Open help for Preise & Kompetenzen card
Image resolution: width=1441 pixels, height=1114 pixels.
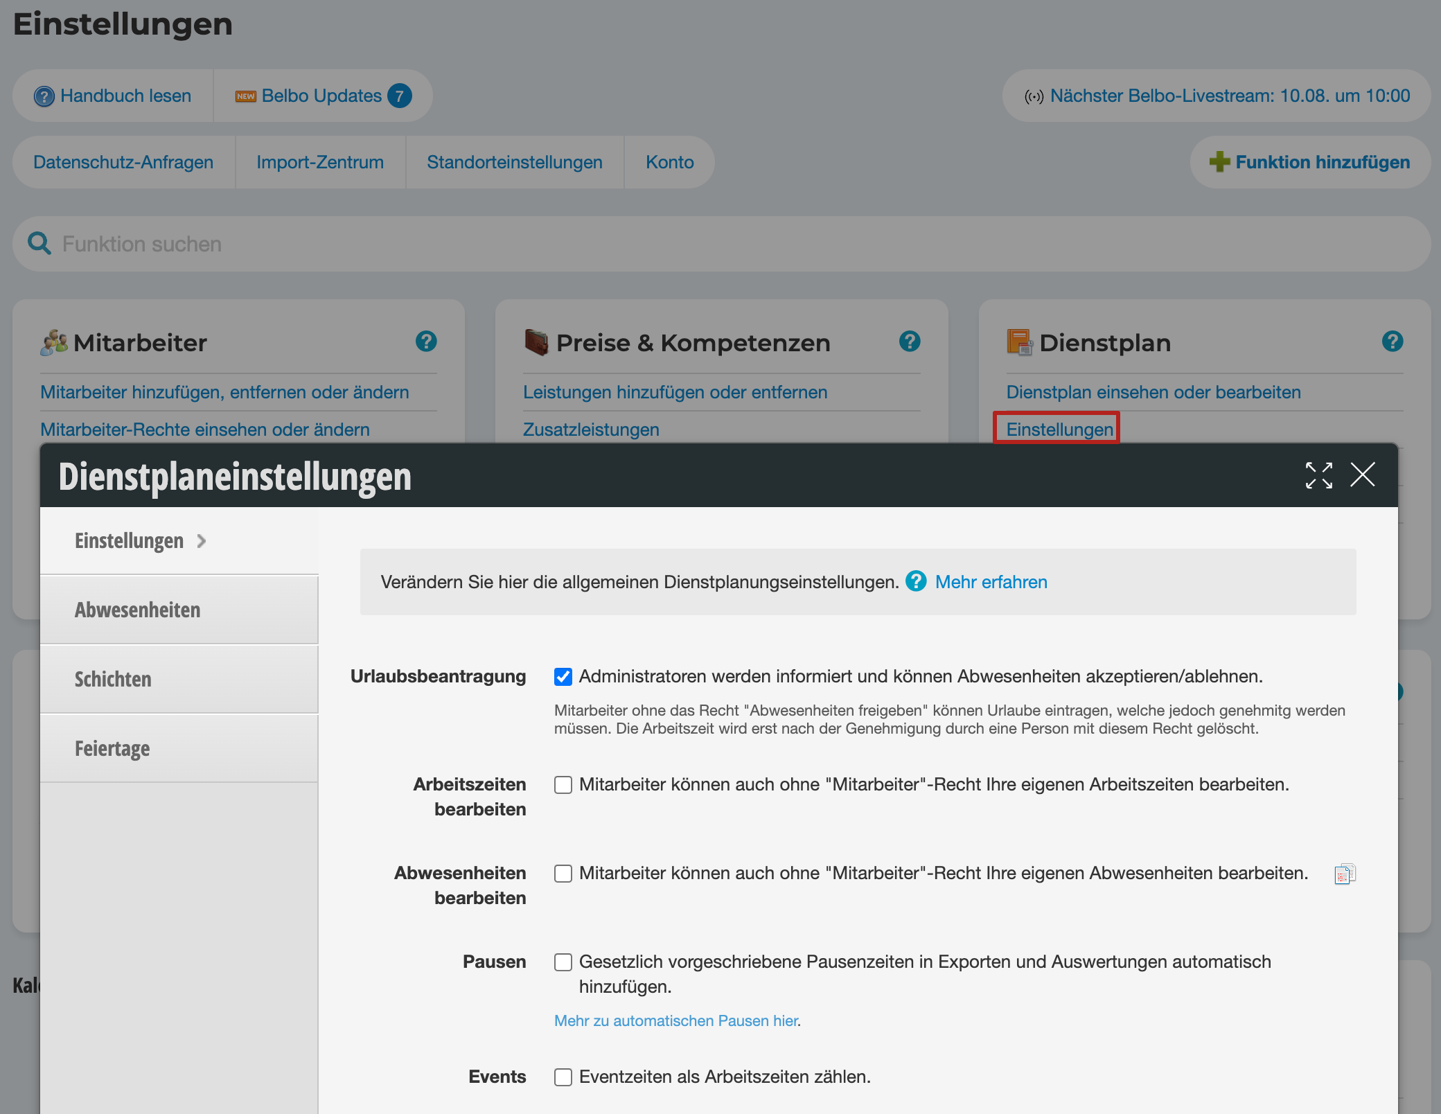click(x=910, y=342)
